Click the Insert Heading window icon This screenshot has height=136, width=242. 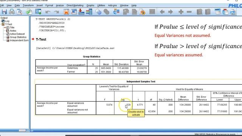pos(218,12)
